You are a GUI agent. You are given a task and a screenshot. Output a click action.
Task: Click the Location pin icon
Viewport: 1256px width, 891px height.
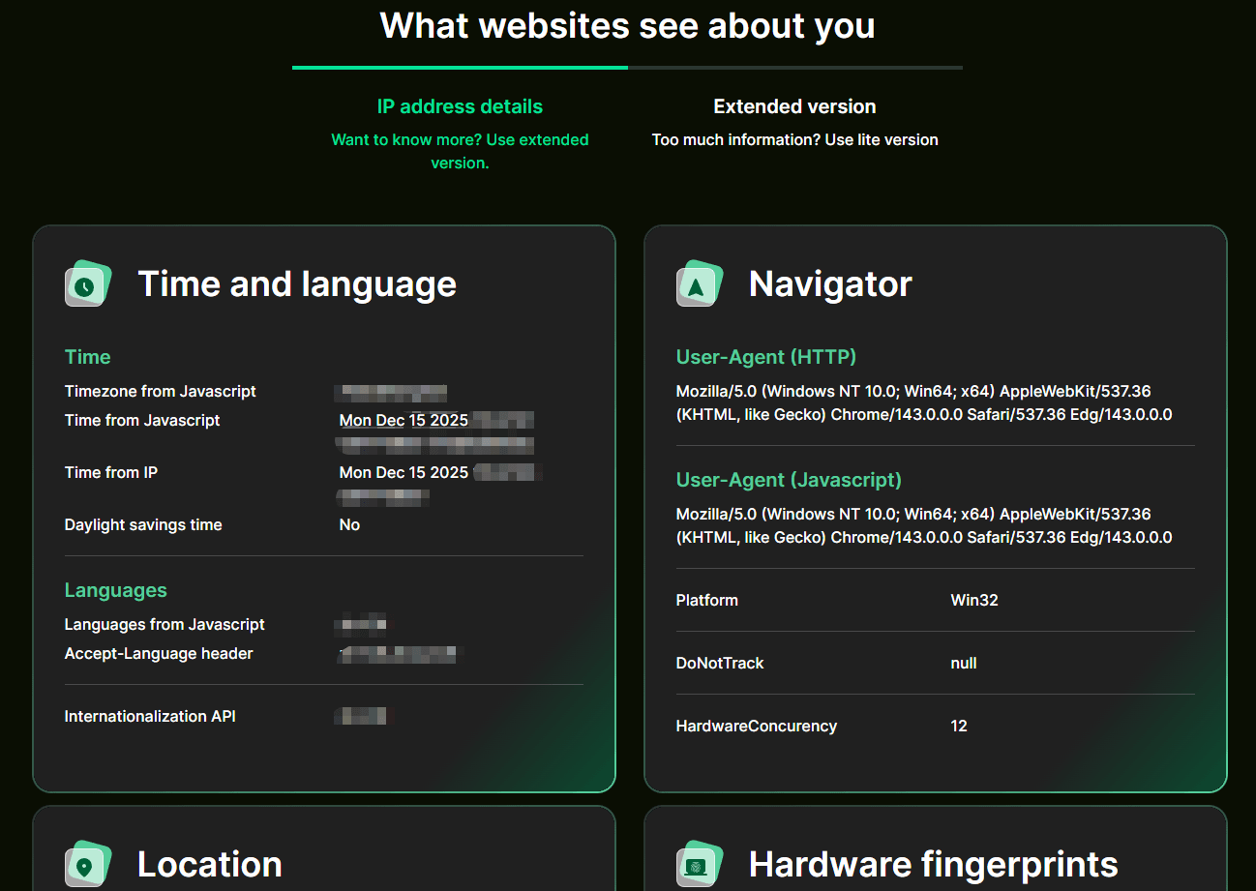click(x=87, y=865)
